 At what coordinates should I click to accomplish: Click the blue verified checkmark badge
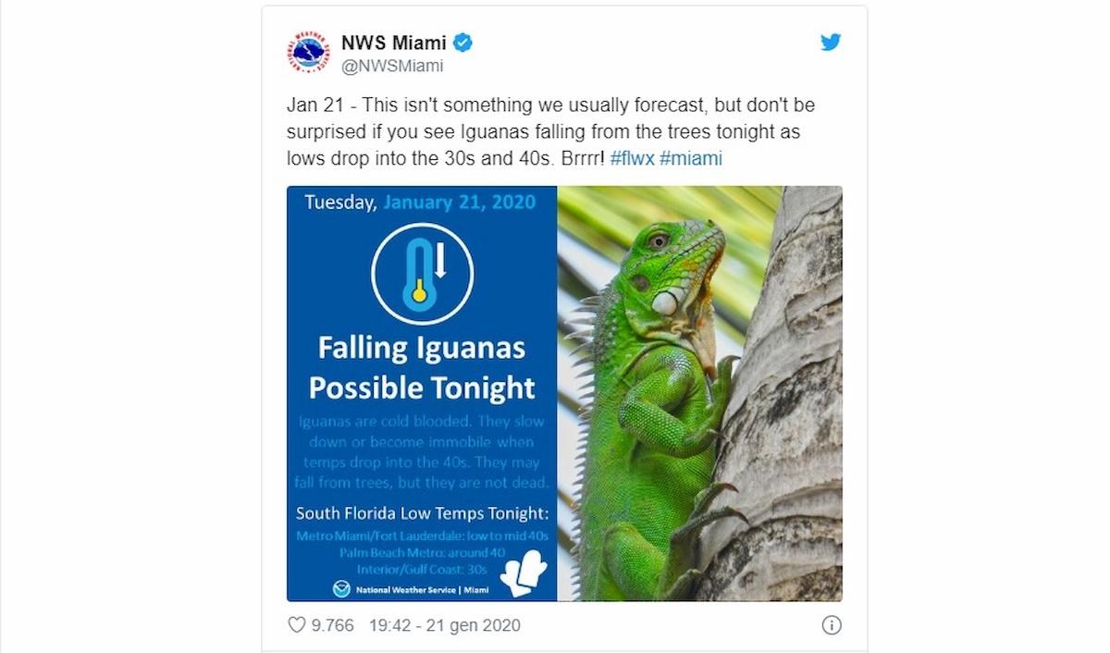462,42
